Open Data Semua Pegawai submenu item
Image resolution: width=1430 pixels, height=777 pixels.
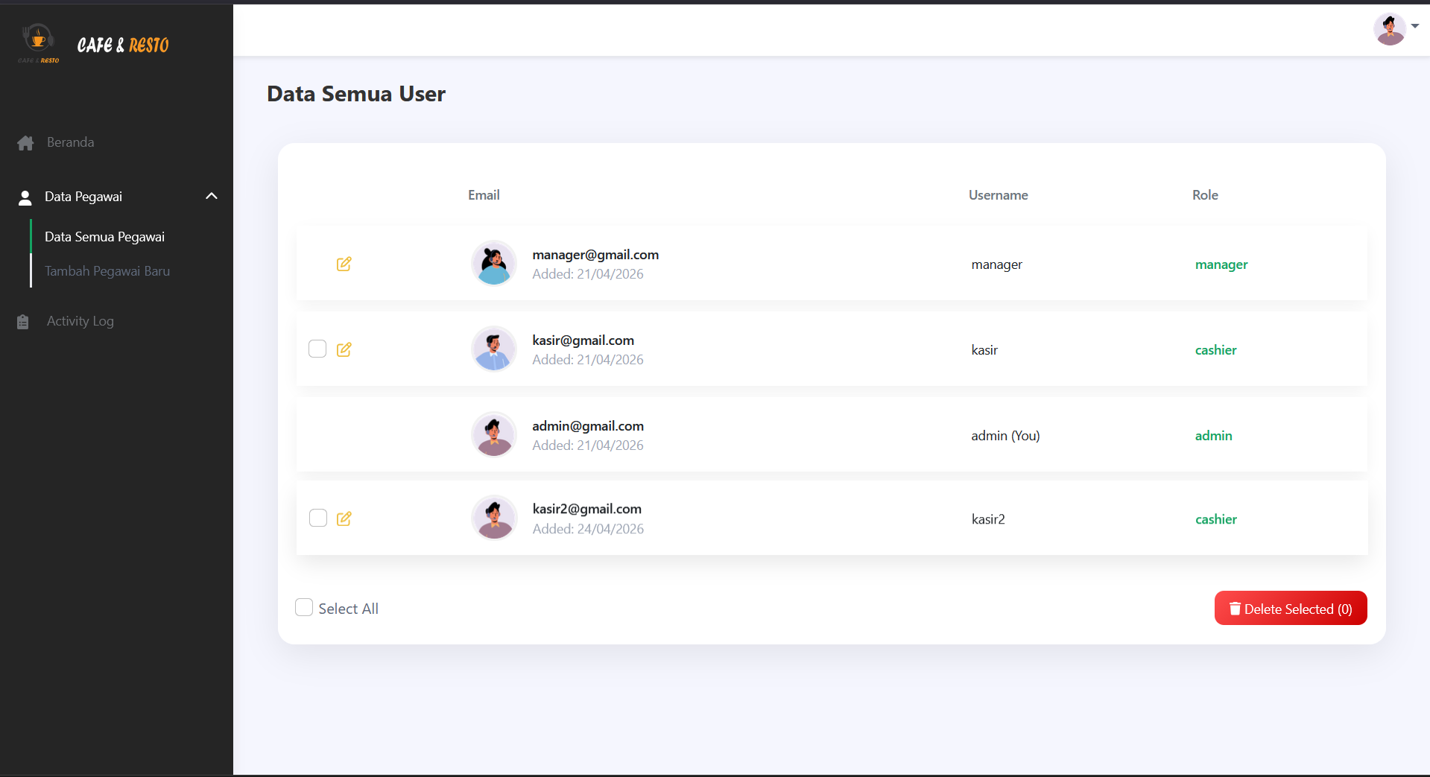pyautogui.click(x=105, y=237)
